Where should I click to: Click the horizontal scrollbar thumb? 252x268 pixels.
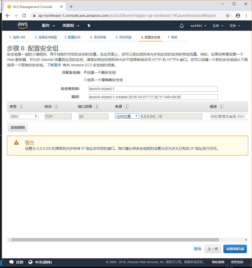[115, 240]
